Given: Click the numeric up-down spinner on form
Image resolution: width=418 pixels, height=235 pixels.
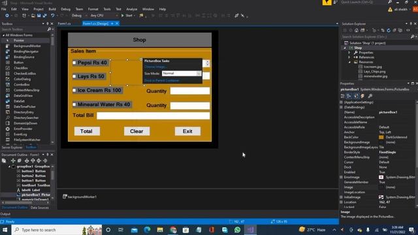Looking at the screenshot, I should 208,63.
